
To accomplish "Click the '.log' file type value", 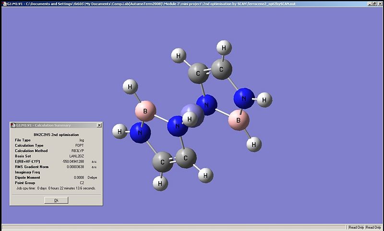I will pyautogui.click(x=81, y=140).
